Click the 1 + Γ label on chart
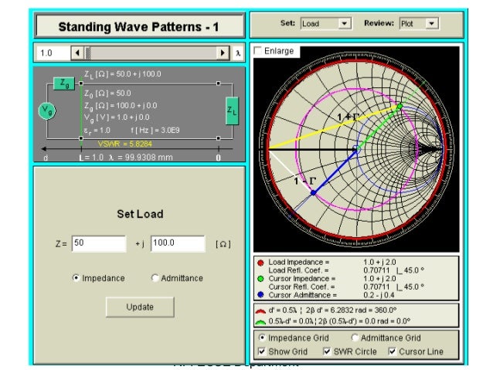This screenshot has width=493, height=370. tap(348, 117)
